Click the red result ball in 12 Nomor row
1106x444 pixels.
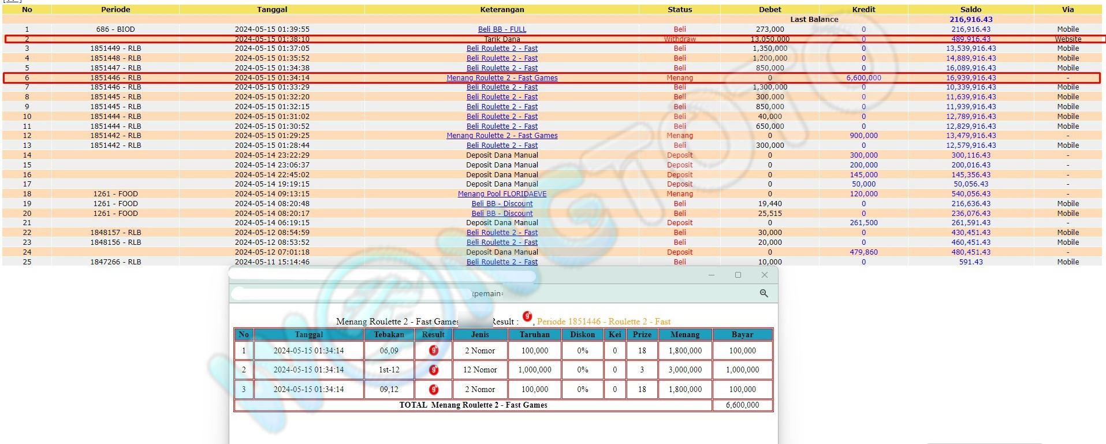click(434, 370)
